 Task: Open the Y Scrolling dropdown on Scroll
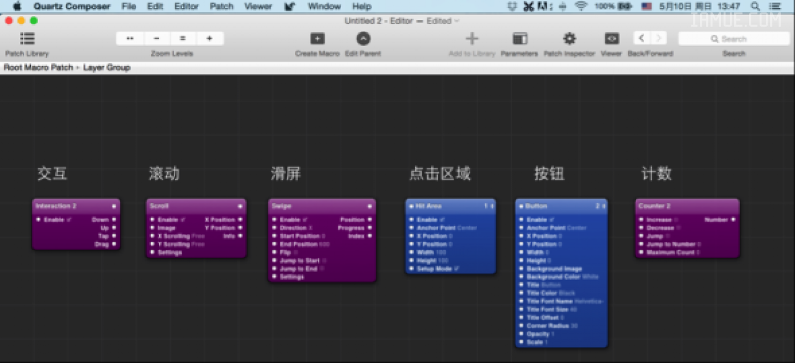point(198,244)
